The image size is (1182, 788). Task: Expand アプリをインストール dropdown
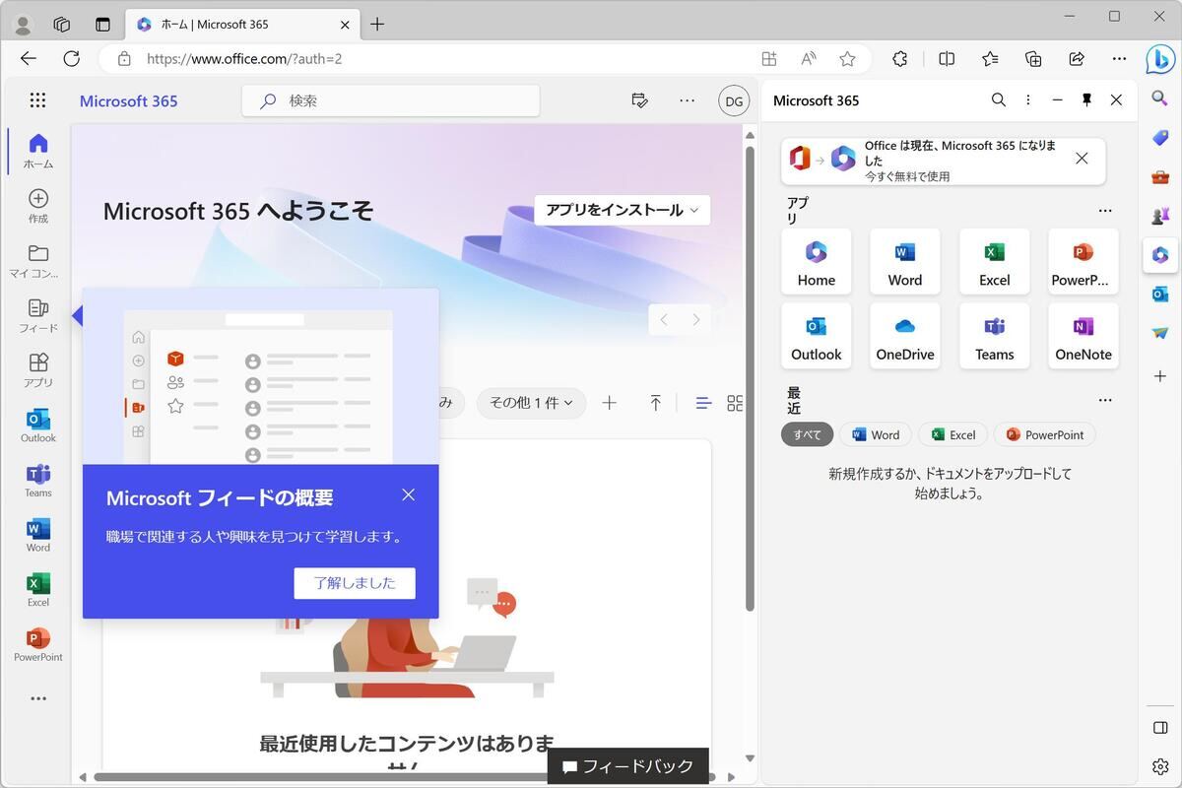[623, 210]
